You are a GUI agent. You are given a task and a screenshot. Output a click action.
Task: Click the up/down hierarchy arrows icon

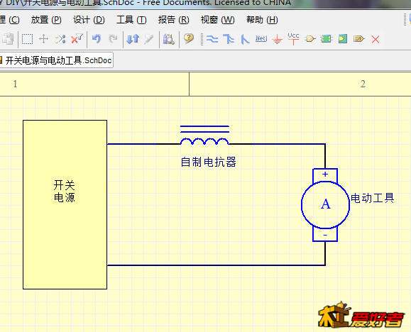133,39
